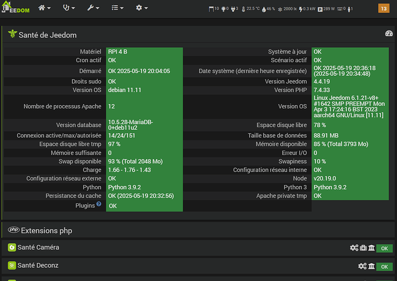Open the list Plugins menu
Image resolution: width=397 pixels, height=281 pixels.
point(117,8)
